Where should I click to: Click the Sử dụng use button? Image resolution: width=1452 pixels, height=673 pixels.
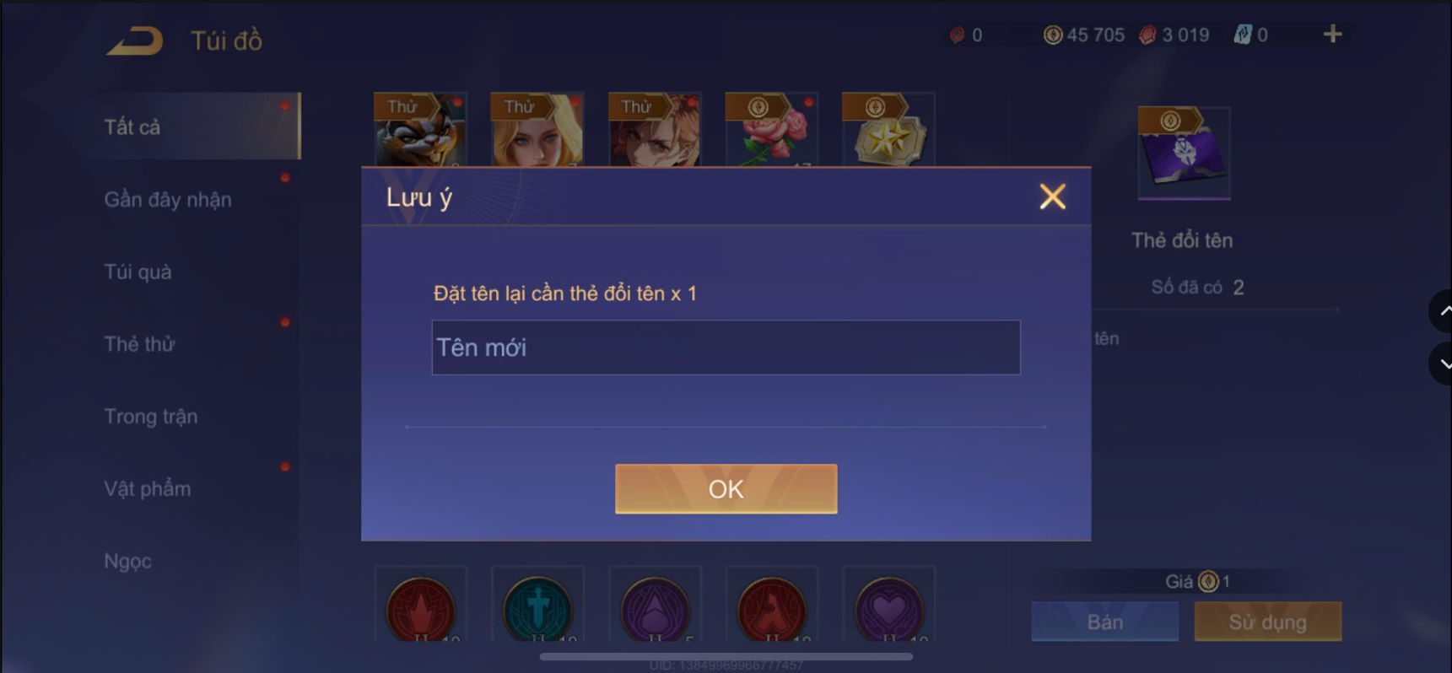1267,622
